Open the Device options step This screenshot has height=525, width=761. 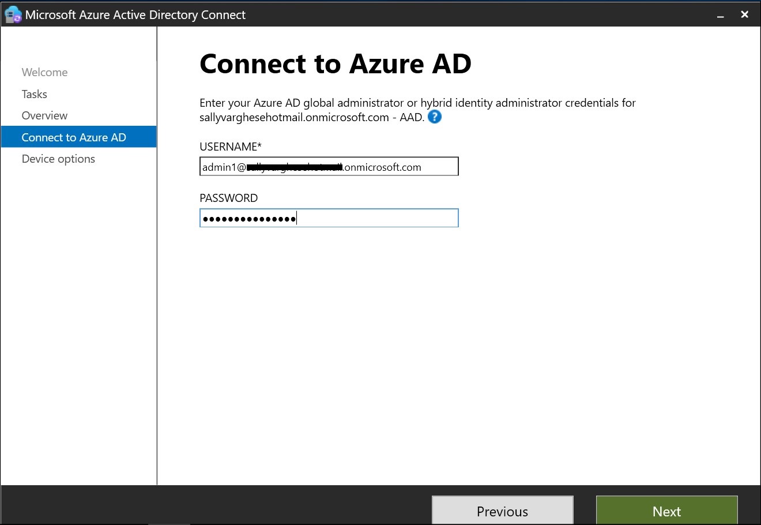click(58, 159)
